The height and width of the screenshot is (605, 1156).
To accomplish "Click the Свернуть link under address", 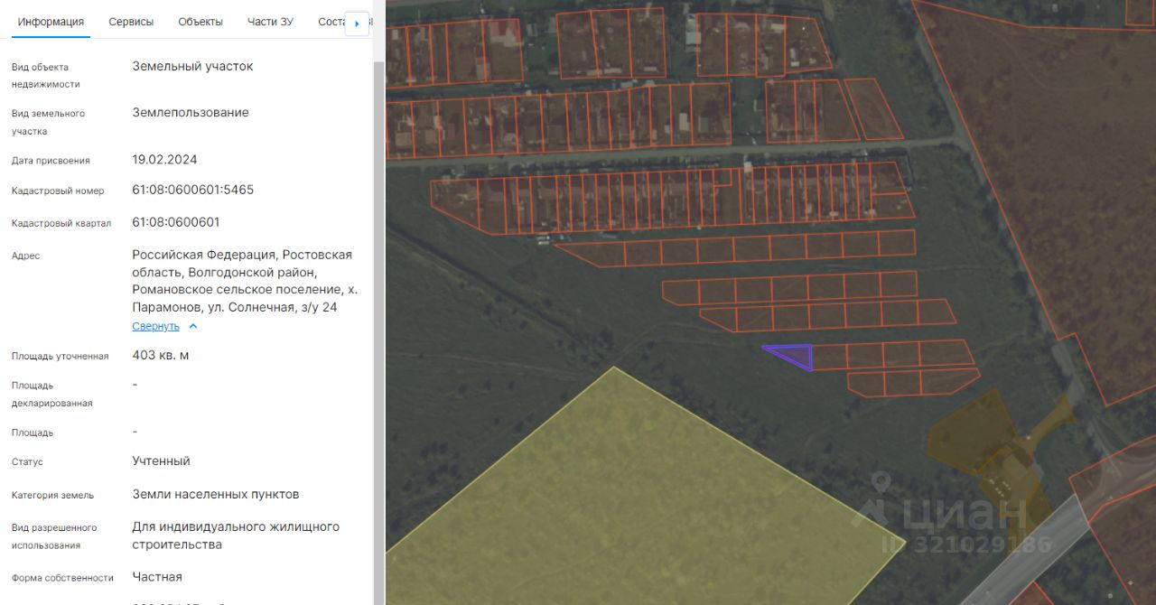I will pyautogui.click(x=155, y=326).
